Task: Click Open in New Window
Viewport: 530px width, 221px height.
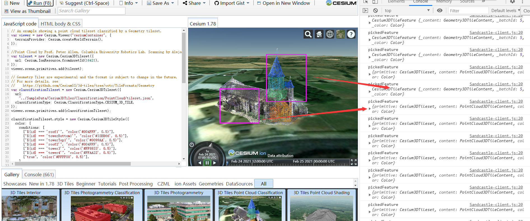Action: 283,3
